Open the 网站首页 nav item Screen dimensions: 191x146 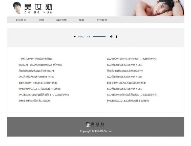click(21, 20)
